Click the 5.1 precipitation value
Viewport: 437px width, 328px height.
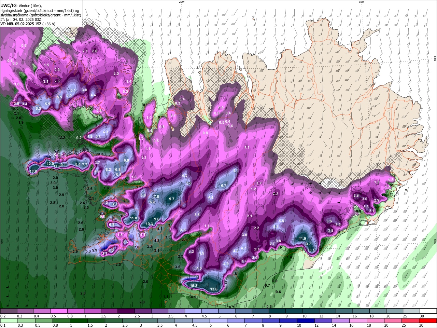coord(73,90)
